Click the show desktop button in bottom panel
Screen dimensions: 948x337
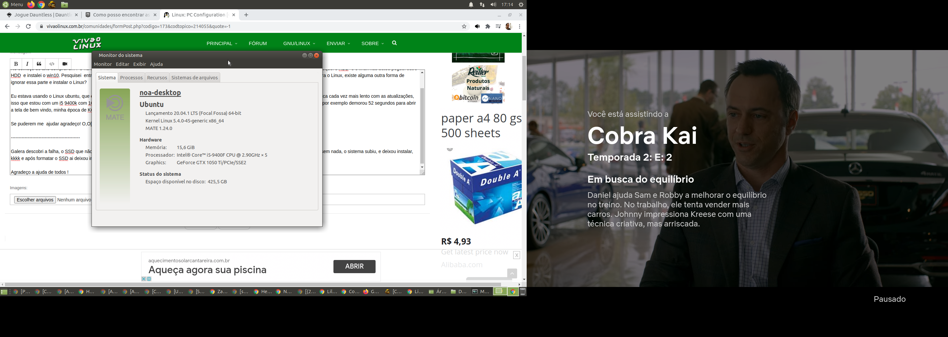point(4,292)
